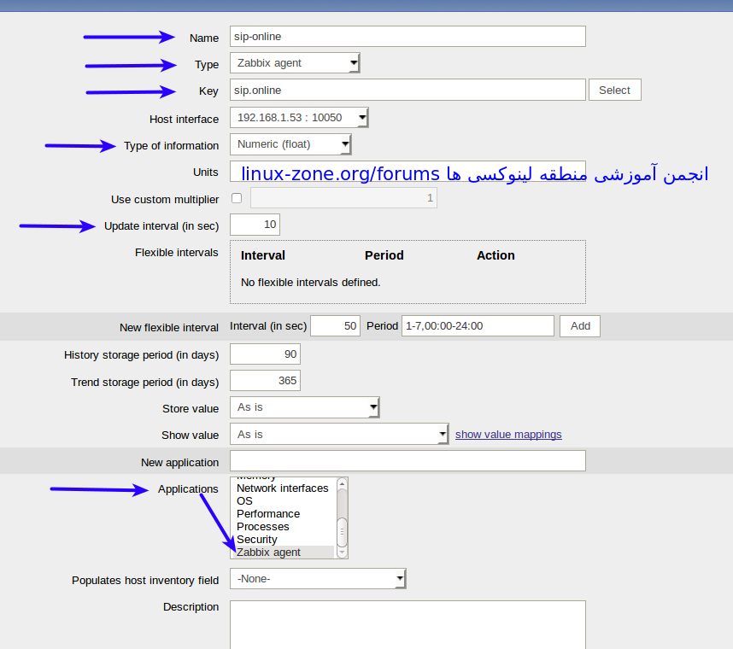Open the show value mappings link

coord(508,435)
